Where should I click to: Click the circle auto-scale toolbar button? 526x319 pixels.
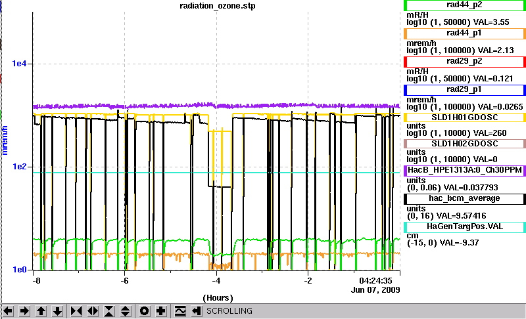coord(144,311)
